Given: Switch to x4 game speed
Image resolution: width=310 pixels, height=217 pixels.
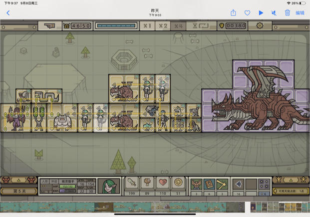Looking at the screenshot, I should pyautogui.click(x=178, y=25).
